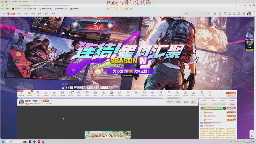Open streamer avatar of 请叫我一个高手

click(x=21, y=102)
